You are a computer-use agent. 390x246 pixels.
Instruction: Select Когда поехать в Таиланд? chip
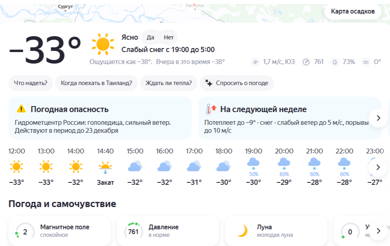tap(96, 83)
